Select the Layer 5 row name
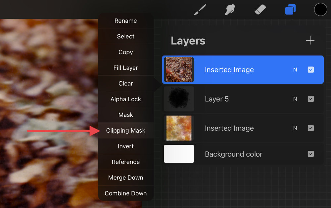 217,99
